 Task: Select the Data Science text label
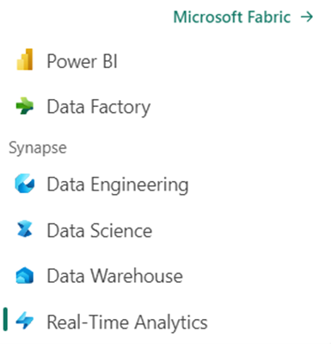pos(100,230)
